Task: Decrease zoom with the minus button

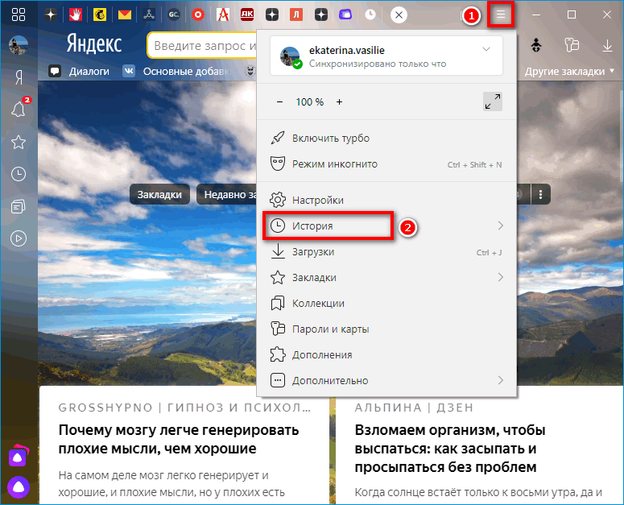Action: pyautogui.click(x=279, y=101)
